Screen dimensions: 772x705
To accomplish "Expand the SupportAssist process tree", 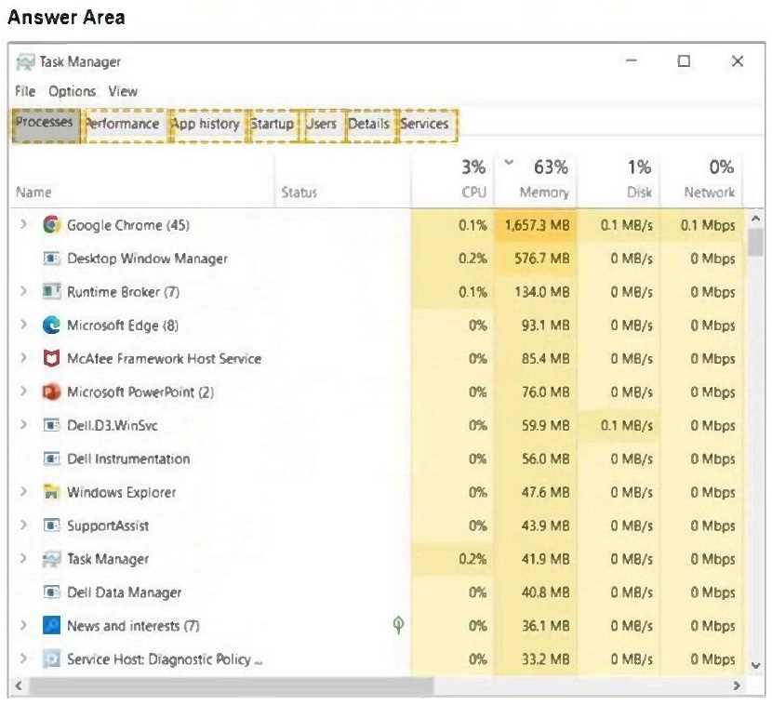I will [x=24, y=525].
